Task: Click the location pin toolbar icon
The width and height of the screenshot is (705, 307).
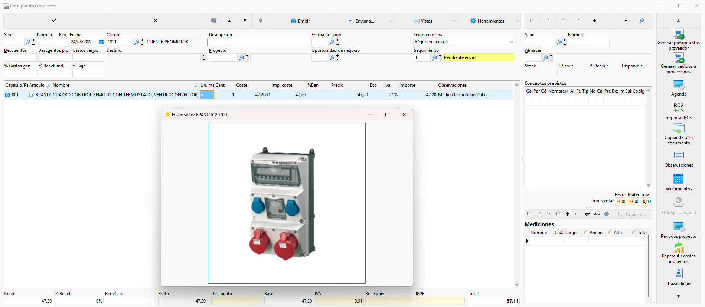Action: [261, 21]
